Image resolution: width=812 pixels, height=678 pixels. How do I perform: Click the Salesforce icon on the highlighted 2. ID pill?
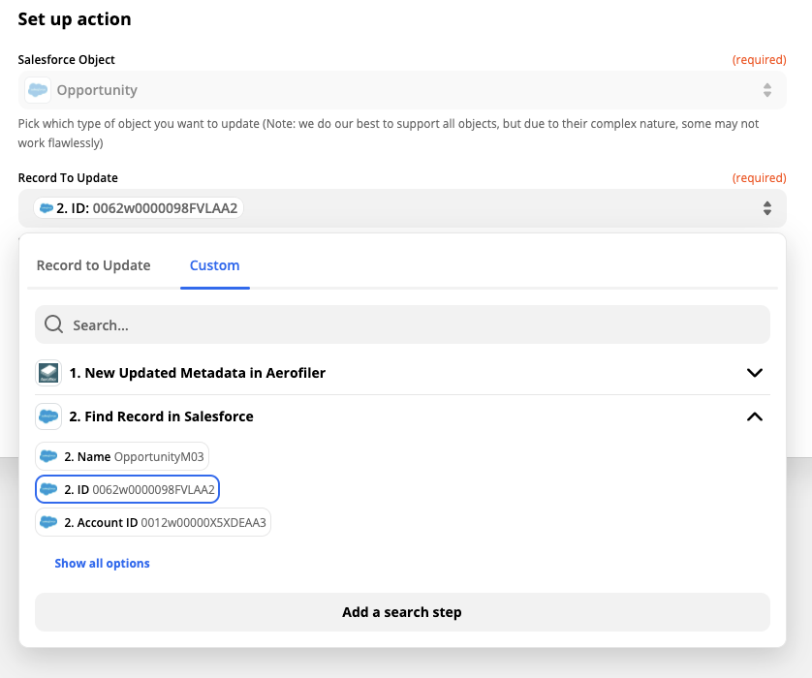tap(48, 490)
